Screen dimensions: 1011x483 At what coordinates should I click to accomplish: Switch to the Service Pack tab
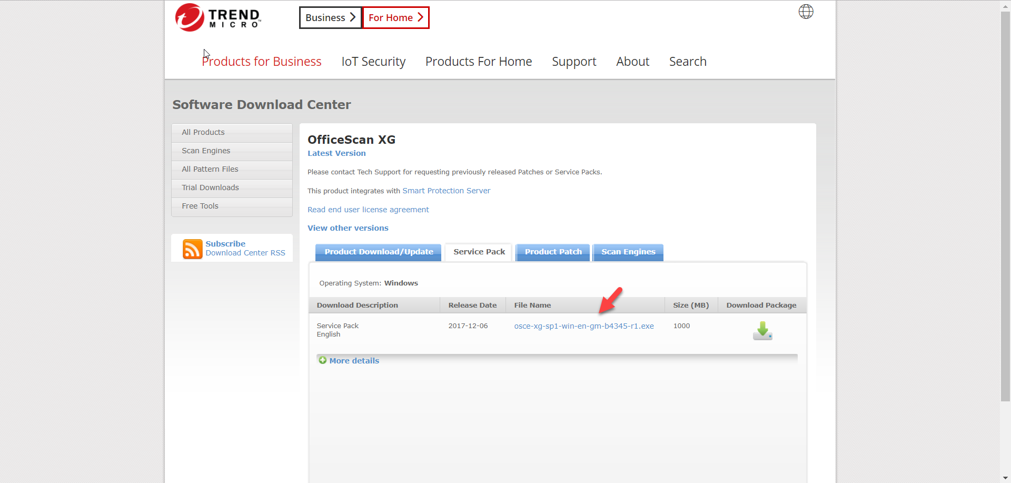[x=479, y=252]
